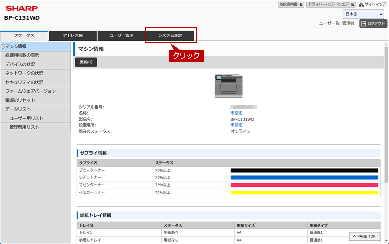Viewport: 389px width, 244px height.
Task: Open ファームウェアバージョン sidebar item
Action: (31, 91)
